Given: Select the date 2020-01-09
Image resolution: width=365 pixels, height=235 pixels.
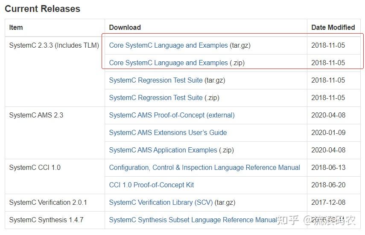Looking at the screenshot, I should click(328, 132).
